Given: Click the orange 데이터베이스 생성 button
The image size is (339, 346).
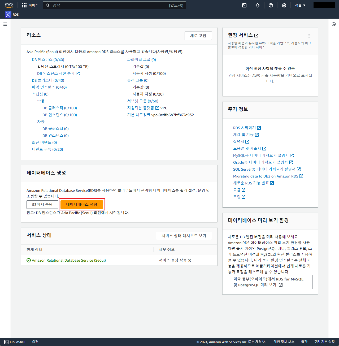Looking at the screenshot, I should 82,205.
